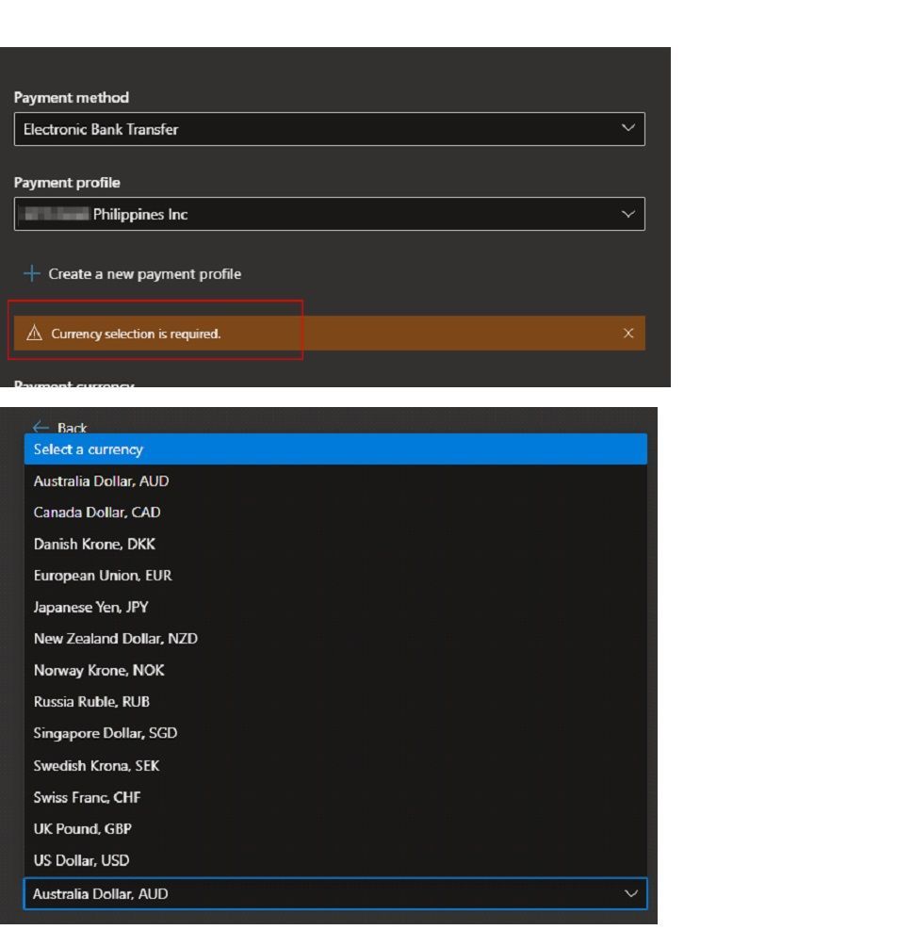
Task: Collapse the currency dropdown showing Australia Dollar, AUD
Action: pos(631,893)
